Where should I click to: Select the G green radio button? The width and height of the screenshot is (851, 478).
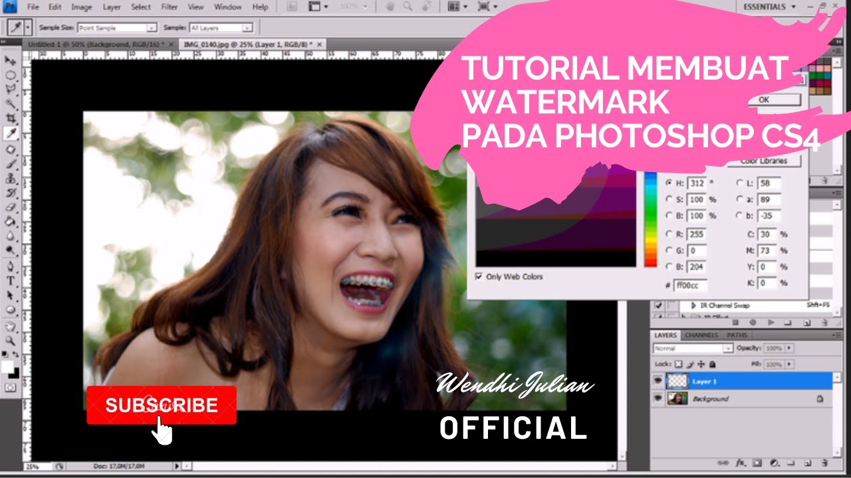[x=669, y=251]
